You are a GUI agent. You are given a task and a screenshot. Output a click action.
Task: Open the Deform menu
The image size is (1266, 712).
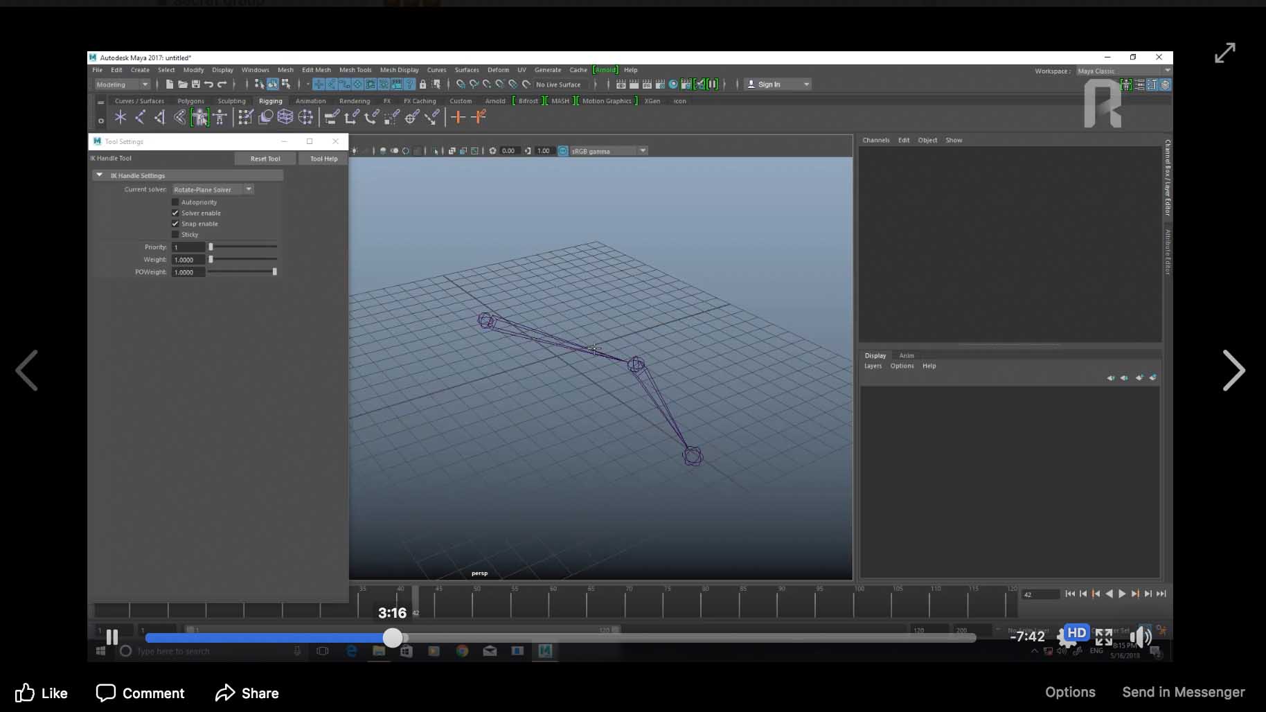[x=498, y=70]
